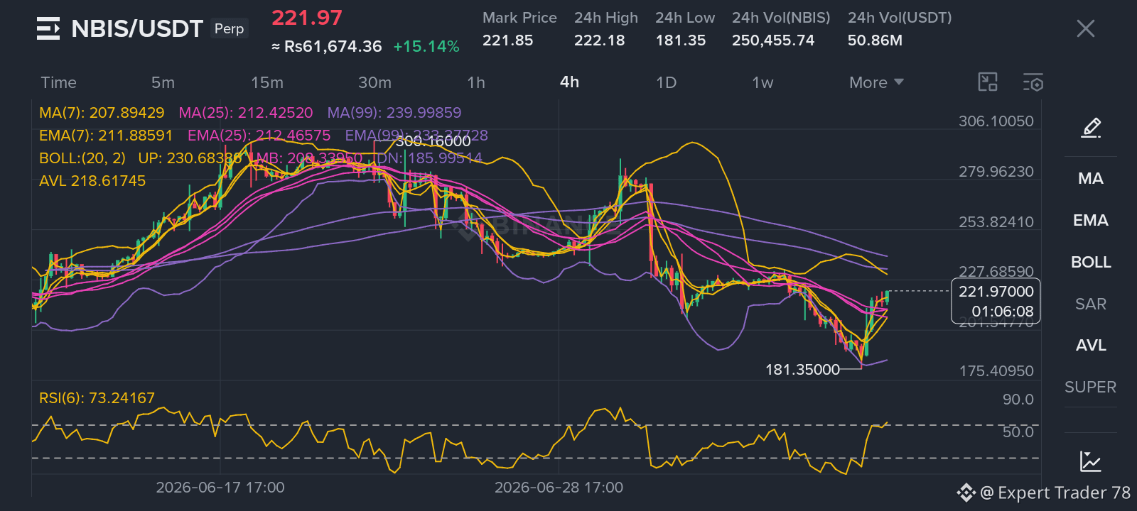The height and width of the screenshot is (511, 1137).
Task: Open the NBIS/USDT pair selector
Action: [x=137, y=28]
